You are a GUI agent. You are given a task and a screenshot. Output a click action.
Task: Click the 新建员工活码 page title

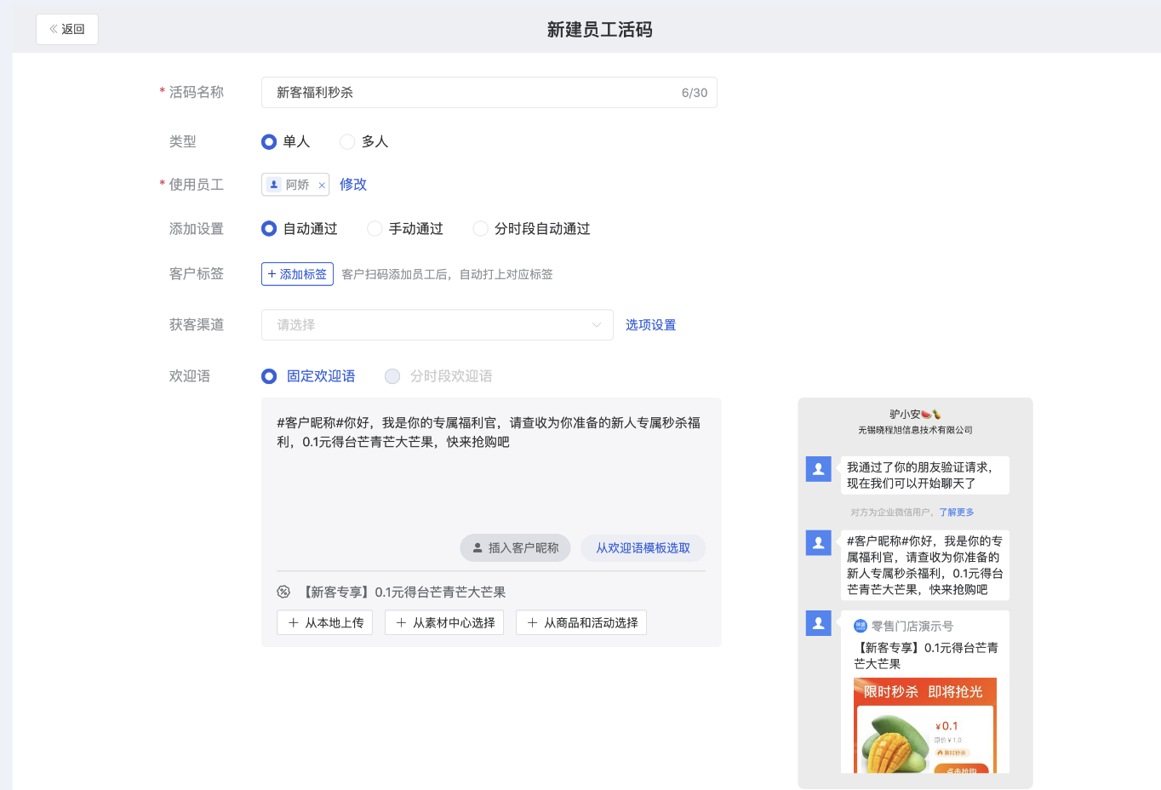[x=600, y=30]
